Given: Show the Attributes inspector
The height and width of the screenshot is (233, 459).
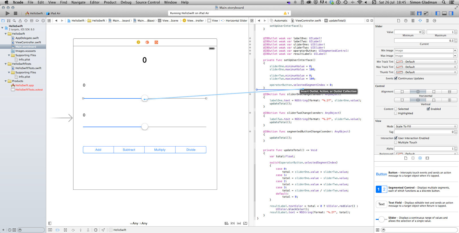Looking at the screenshot, I should coord(420,21).
